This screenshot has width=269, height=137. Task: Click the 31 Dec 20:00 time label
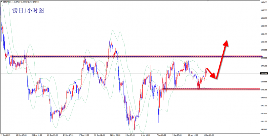point(115,135)
